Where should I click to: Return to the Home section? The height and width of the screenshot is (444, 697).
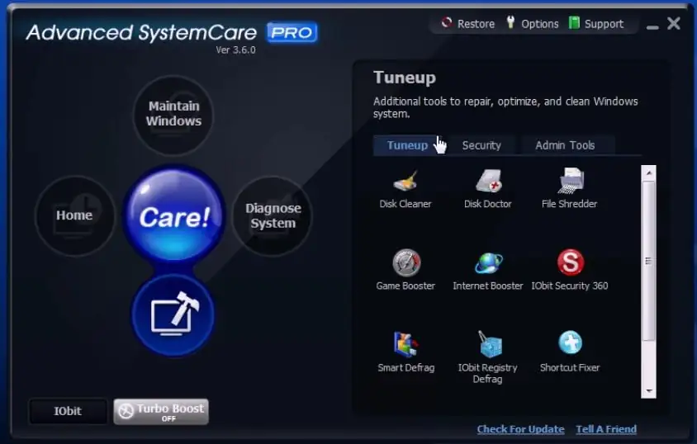74,215
